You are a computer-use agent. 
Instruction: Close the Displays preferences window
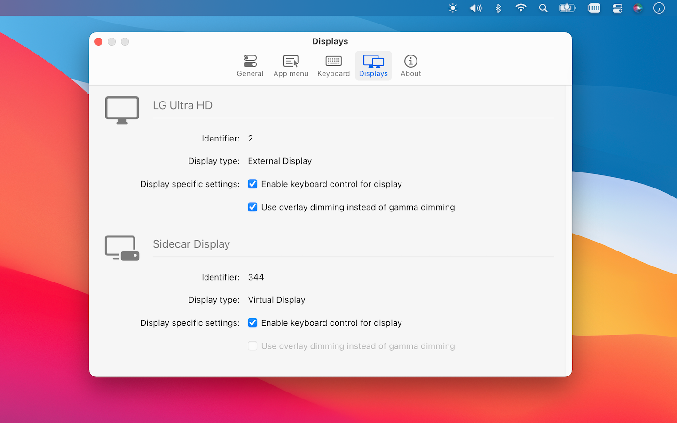coord(99,42)
